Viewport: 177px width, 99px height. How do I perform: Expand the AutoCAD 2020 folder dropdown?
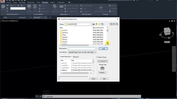coord(90,24)
